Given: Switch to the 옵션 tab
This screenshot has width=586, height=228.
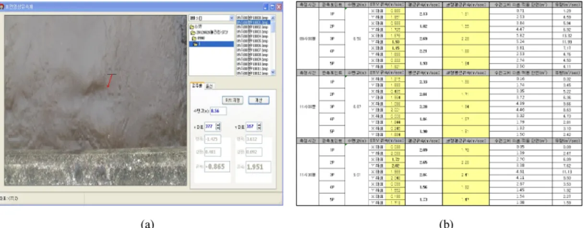Looking at the screenshot, I should point(210,86).
